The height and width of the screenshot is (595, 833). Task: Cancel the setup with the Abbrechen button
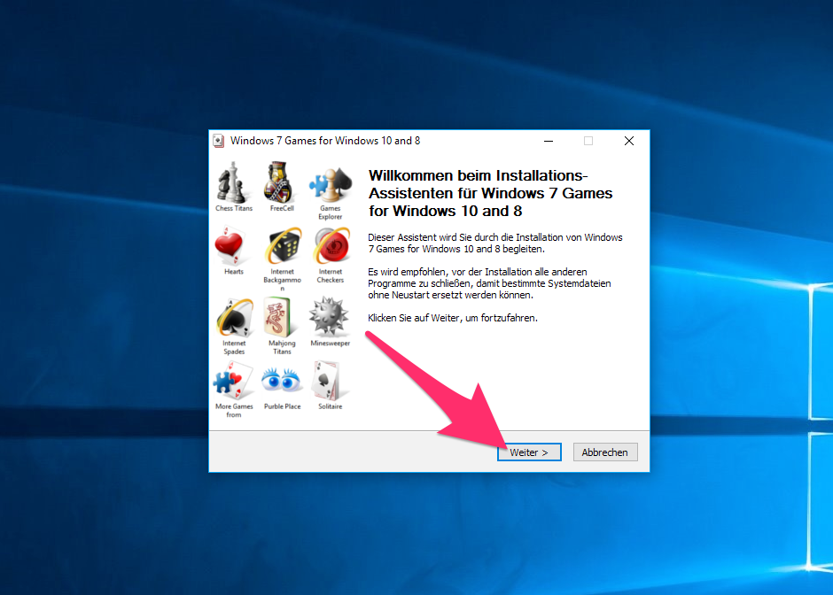(x=605, y=452)
